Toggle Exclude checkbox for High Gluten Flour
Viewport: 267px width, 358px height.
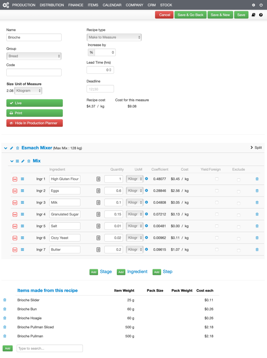pos(239,180)
